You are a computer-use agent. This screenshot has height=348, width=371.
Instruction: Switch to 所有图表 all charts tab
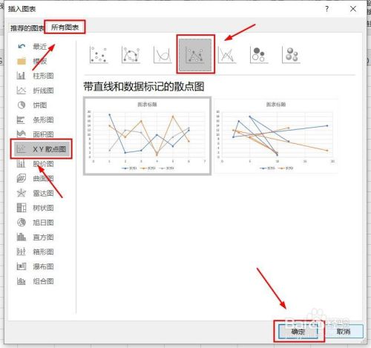(x=65, y=27)
